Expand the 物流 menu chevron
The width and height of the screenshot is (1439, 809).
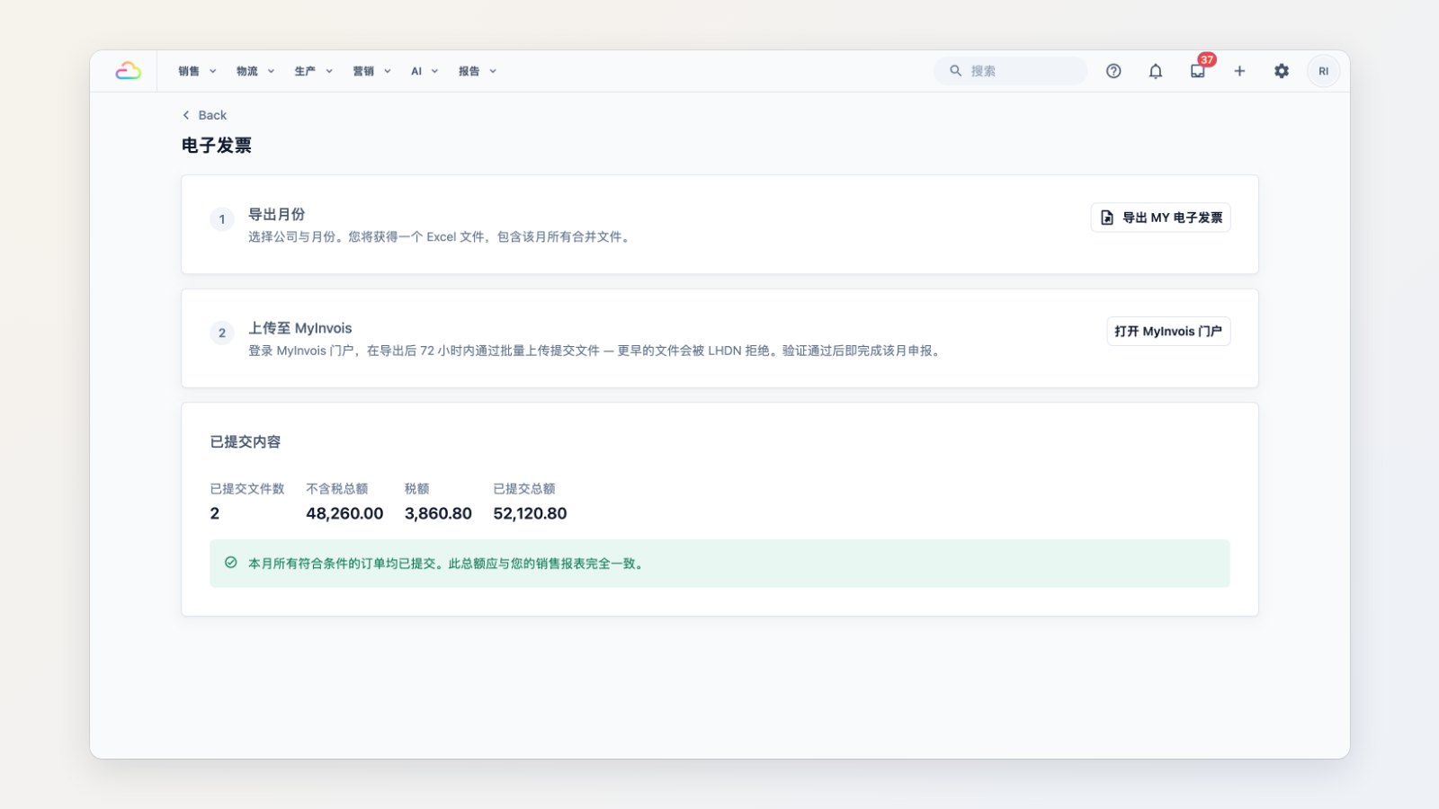tap(271, 71)
